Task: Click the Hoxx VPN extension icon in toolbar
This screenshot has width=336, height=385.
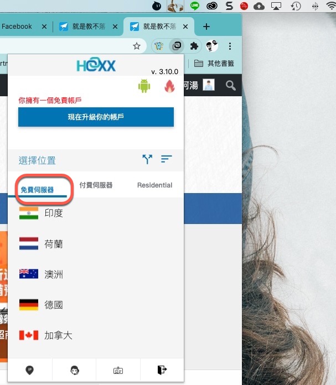Action: (x=177, y=46)
